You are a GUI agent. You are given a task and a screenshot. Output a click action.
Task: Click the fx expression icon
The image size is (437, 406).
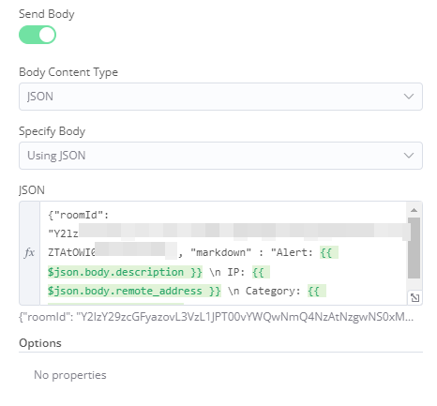29,253
